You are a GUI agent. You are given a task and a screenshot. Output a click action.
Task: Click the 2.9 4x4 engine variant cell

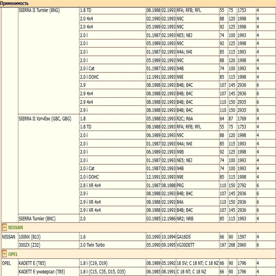pos(86,94)
